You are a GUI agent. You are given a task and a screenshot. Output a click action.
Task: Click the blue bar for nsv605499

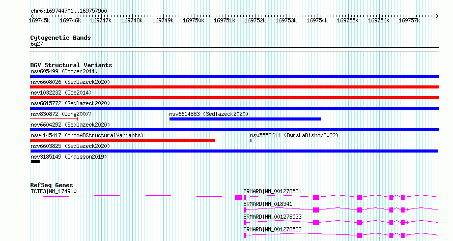[234, 76]
